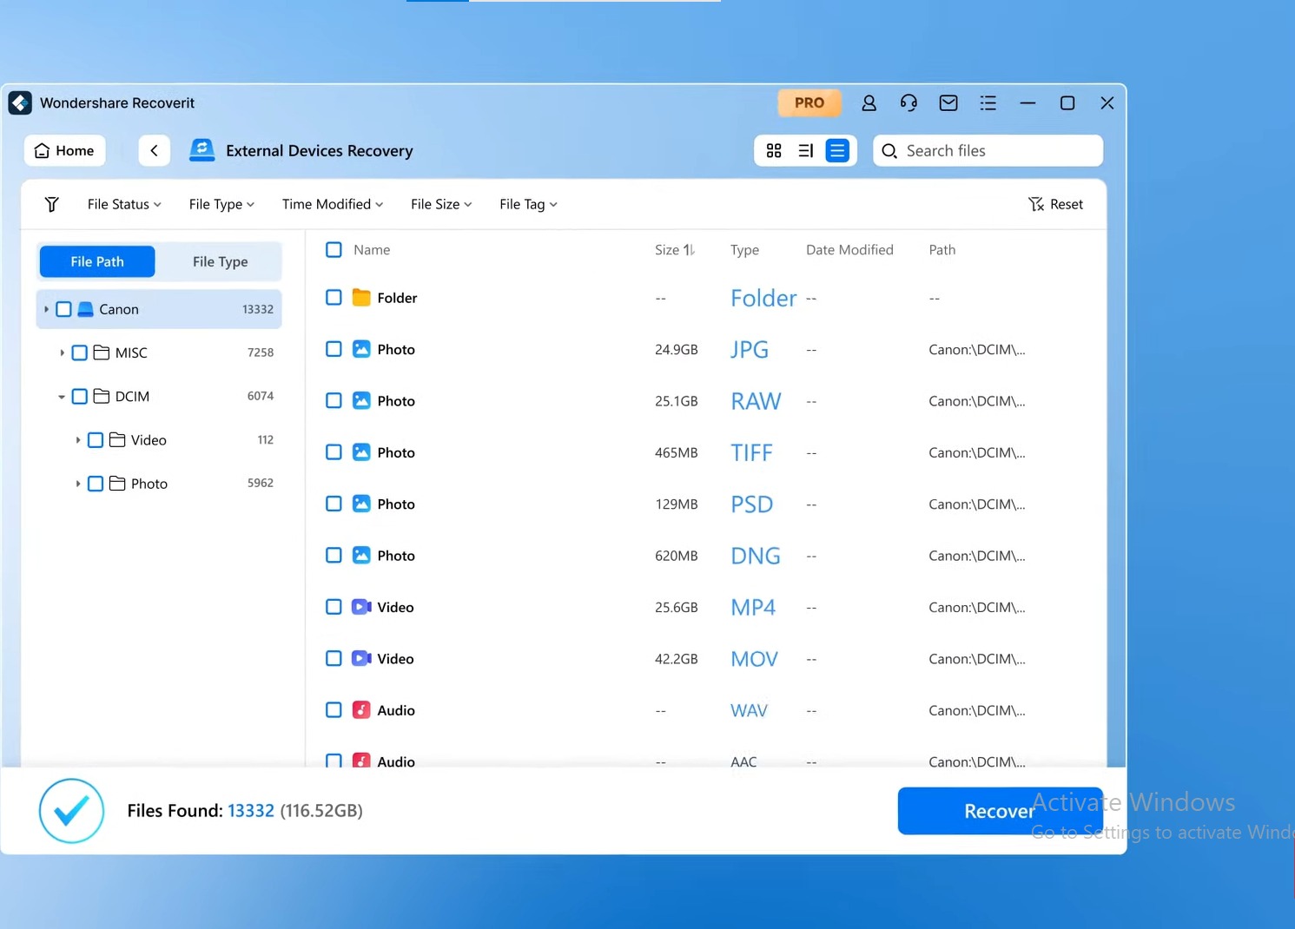Go to Home

[64, 150]
